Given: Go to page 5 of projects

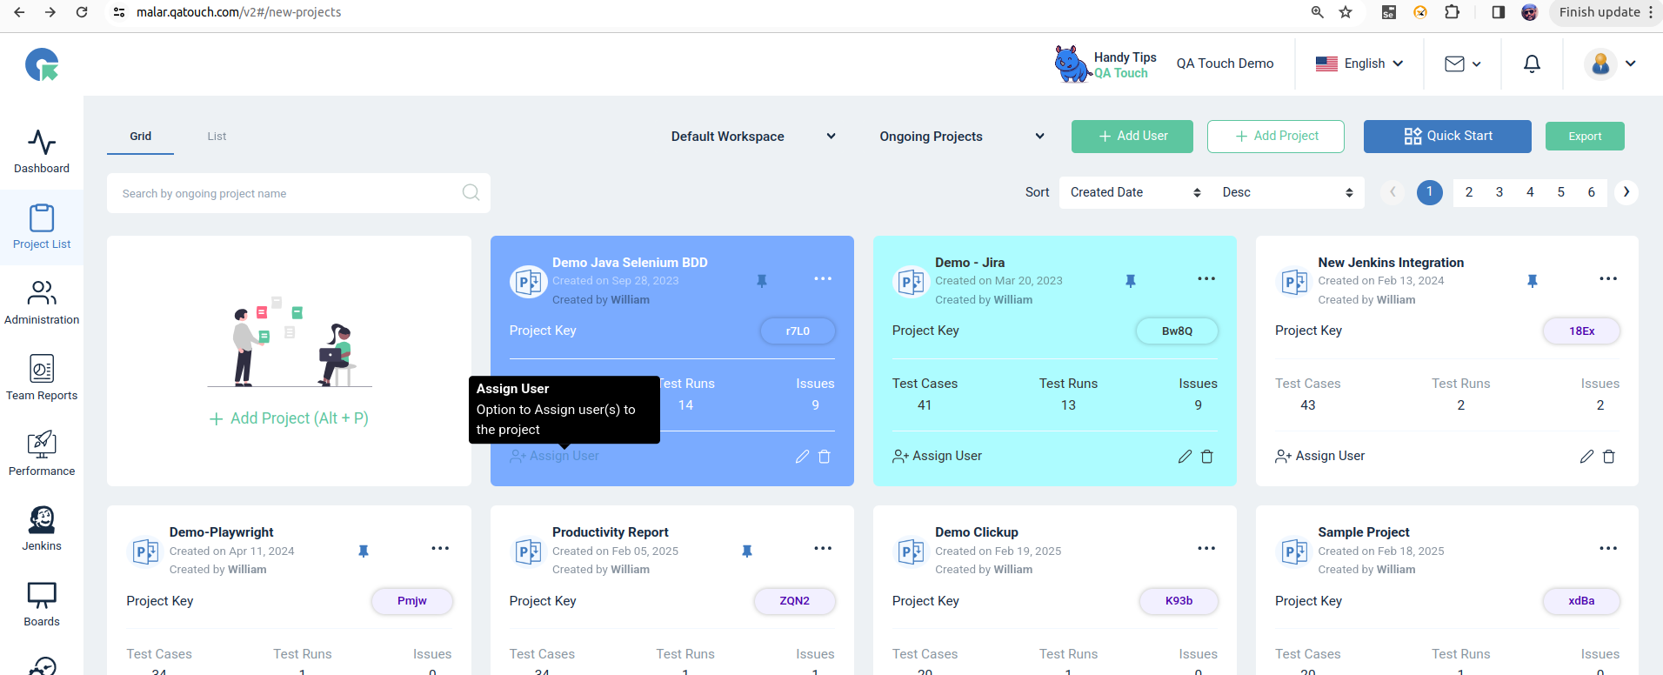Looking at the screenshot, I should (x=1561, y=192).
